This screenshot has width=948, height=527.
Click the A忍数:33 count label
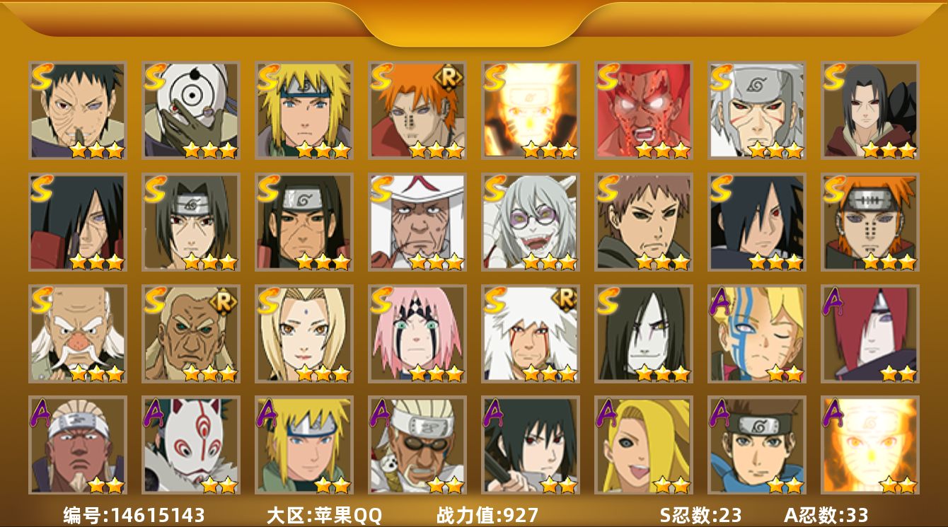click(x=826, y=515)
